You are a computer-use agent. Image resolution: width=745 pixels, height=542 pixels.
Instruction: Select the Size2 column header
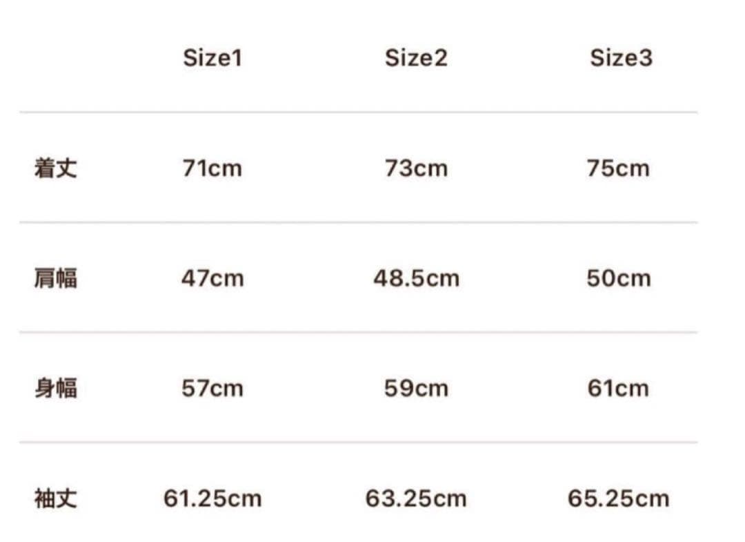(416, 58)
